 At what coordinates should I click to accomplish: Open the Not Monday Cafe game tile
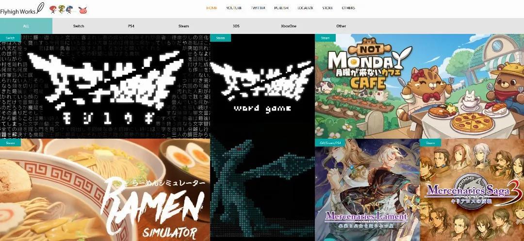point(419,86)
